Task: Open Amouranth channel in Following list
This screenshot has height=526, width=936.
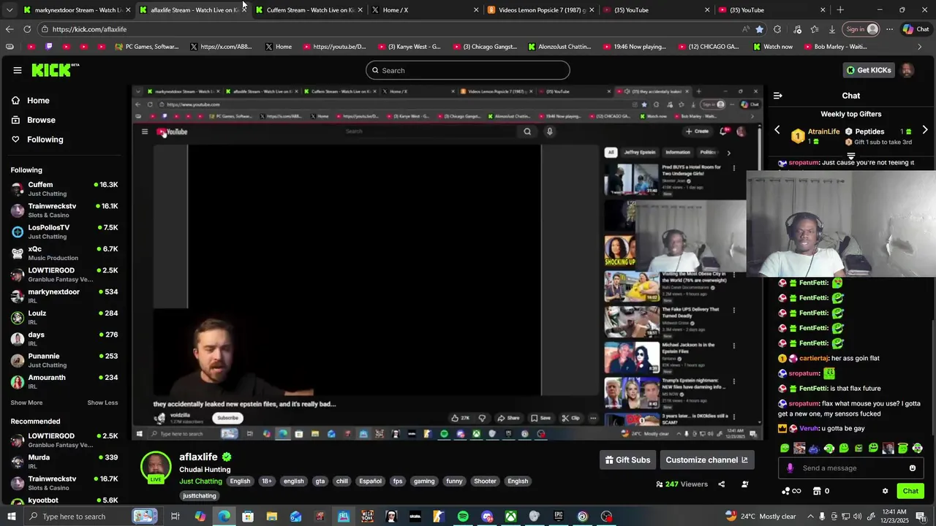Action: 64,381
